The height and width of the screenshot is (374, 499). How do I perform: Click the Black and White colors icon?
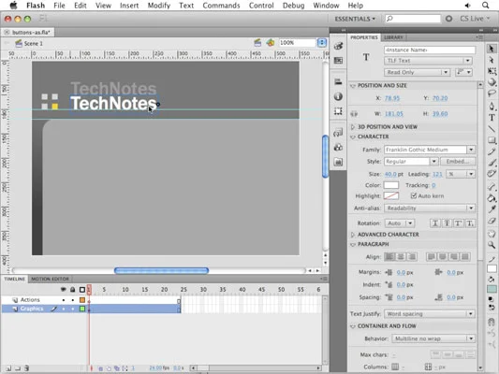[x=492, y=299]
